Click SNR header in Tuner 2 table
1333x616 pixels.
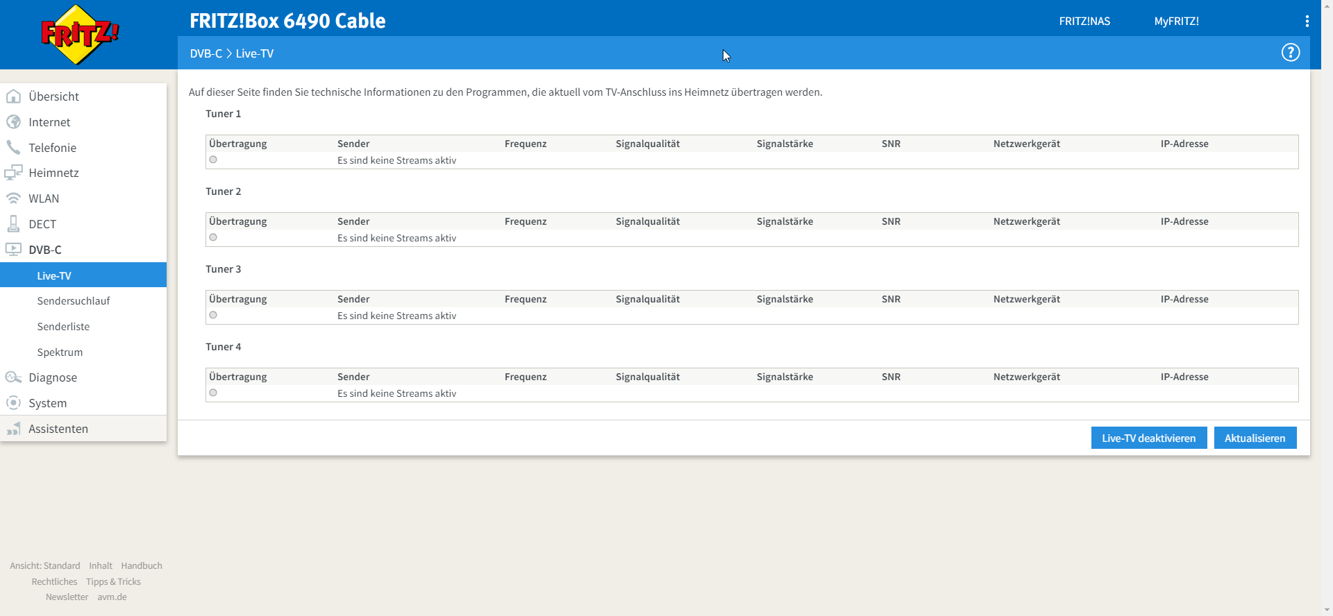tap(891, 221)
